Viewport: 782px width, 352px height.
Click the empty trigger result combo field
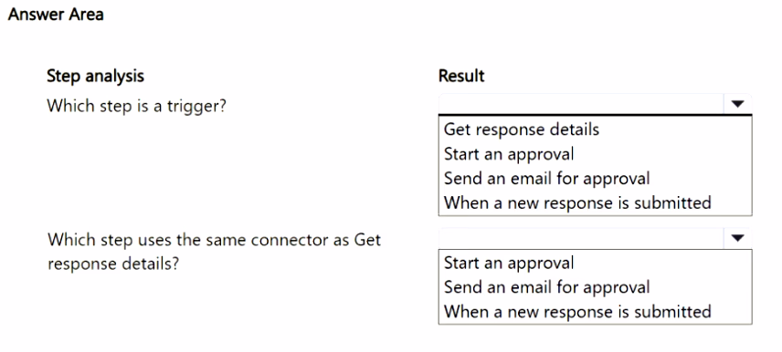pyautogui.click(x=581, y=104)
